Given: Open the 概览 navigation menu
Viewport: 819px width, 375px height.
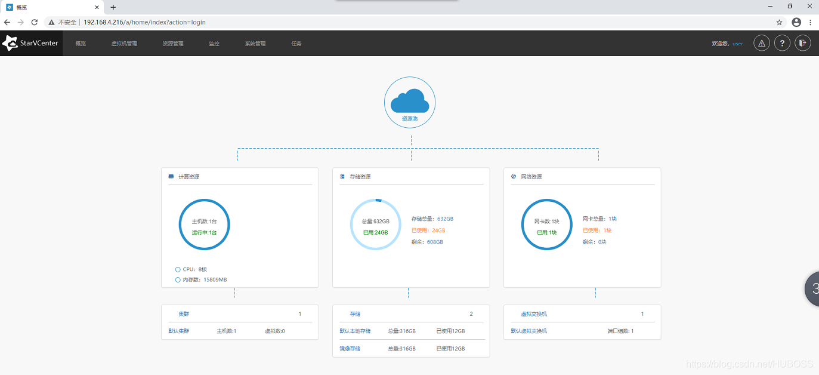Looking at the screenshot, I should pos(81,44).
